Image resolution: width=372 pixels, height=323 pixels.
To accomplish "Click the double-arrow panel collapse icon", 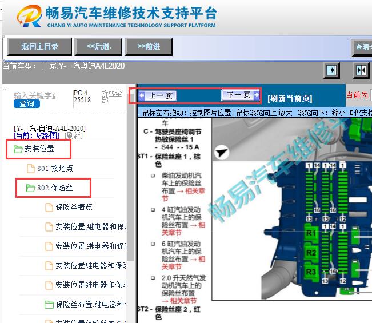I will (x=361, y=70).
